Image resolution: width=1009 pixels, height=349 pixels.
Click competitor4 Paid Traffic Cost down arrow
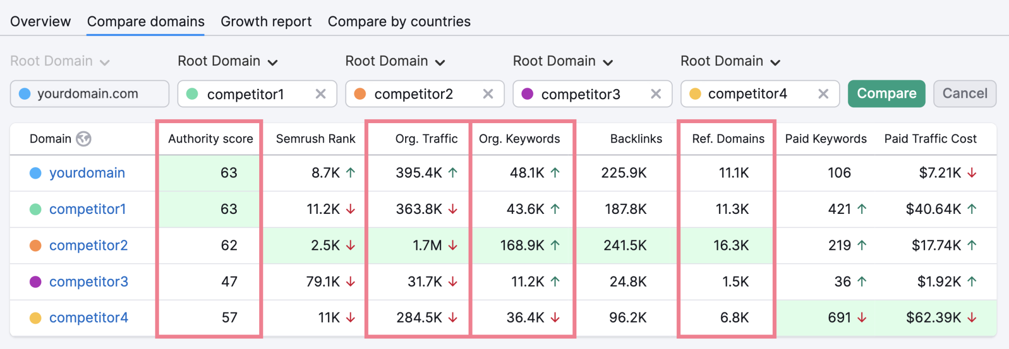(x=972, y=318)
